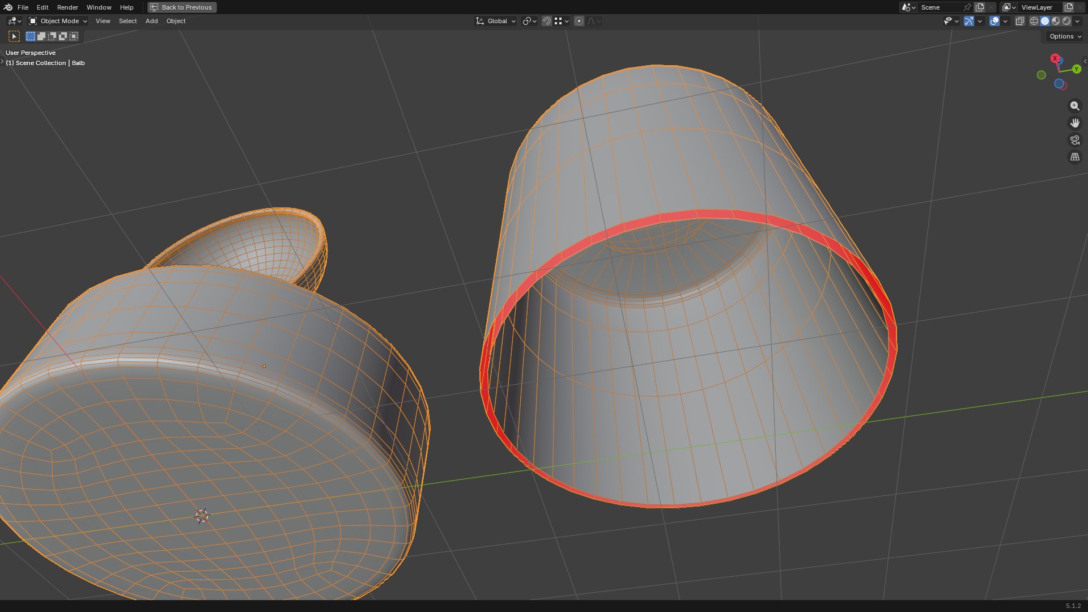Viewport: 1088px width, 612px height.
Task: Toggle show overlays button
Action: pos(994,21)
